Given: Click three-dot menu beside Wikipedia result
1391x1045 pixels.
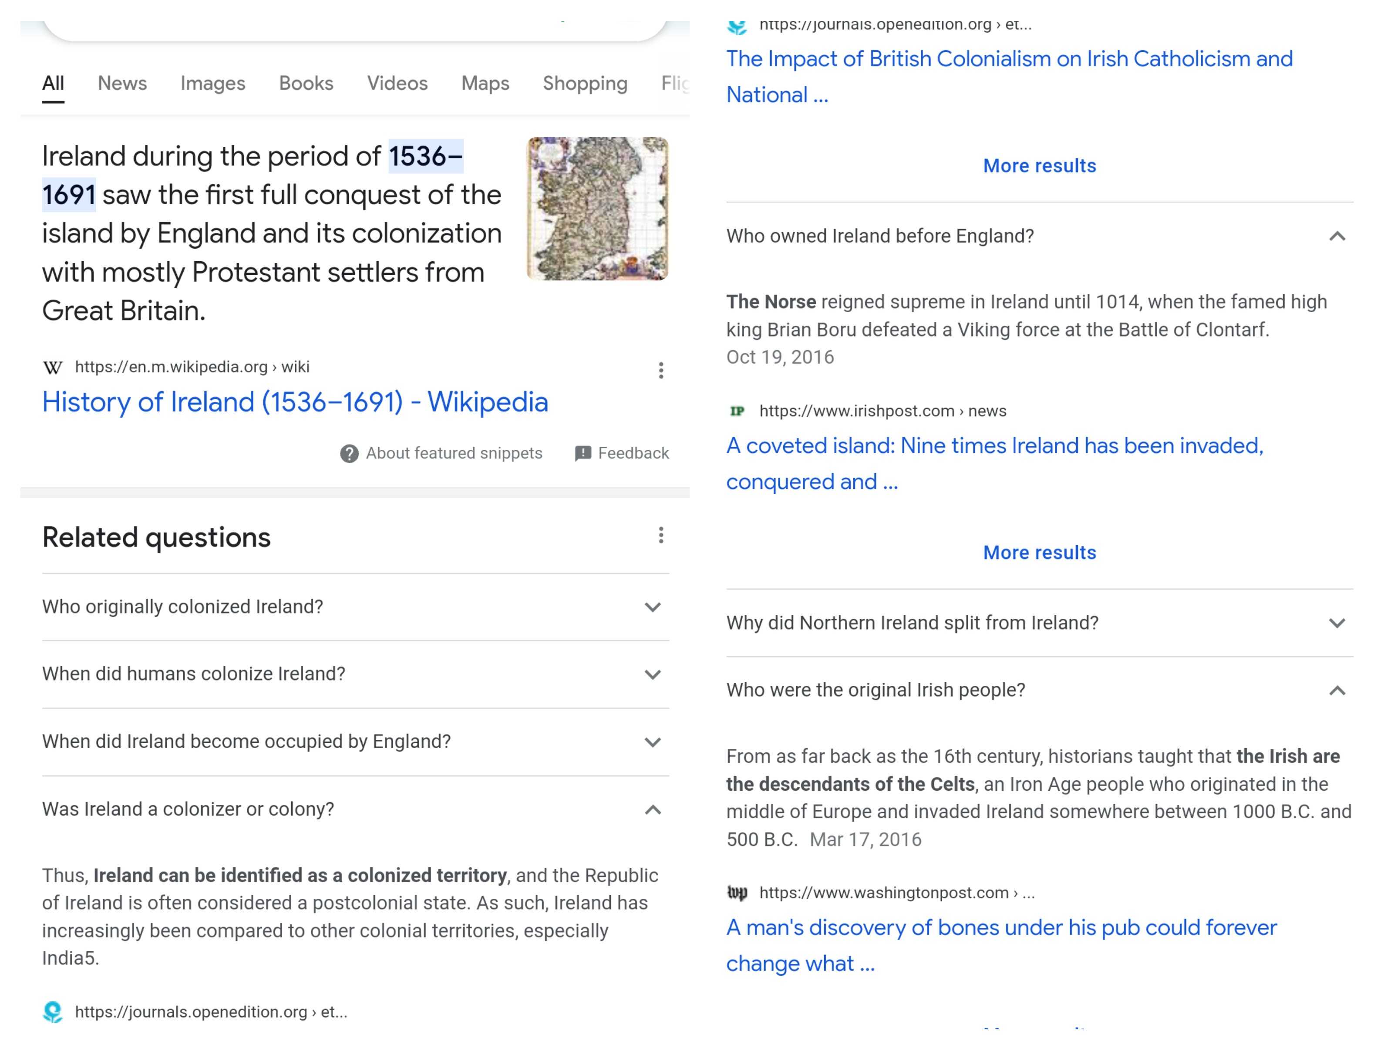Looking at the screenshot, I should 660,371.
